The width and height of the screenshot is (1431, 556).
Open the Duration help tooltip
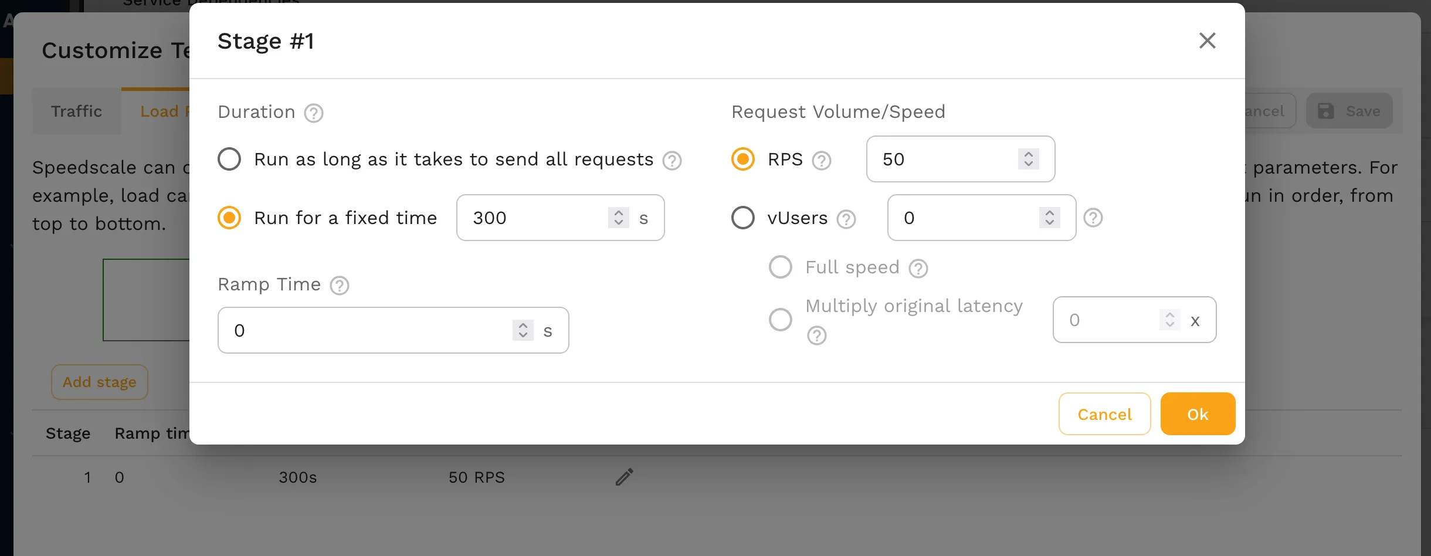point(313,113)
